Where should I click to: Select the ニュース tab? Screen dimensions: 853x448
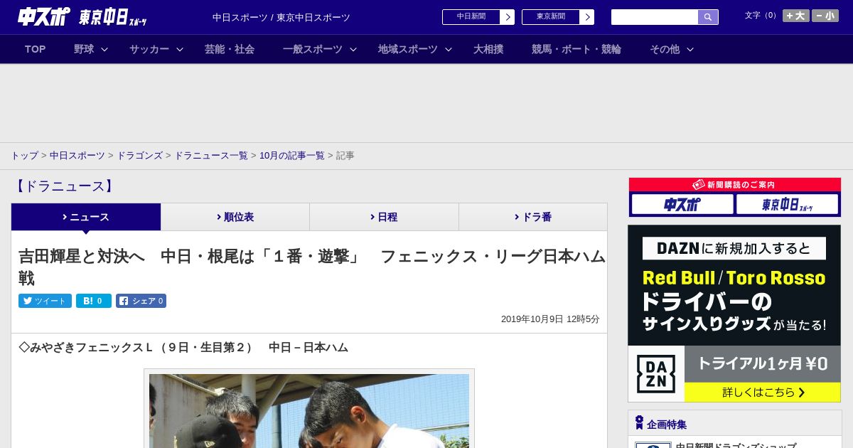(86, 217)
